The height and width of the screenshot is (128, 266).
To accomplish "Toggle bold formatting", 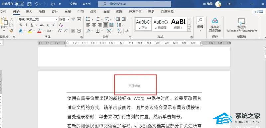I will 21,25.
